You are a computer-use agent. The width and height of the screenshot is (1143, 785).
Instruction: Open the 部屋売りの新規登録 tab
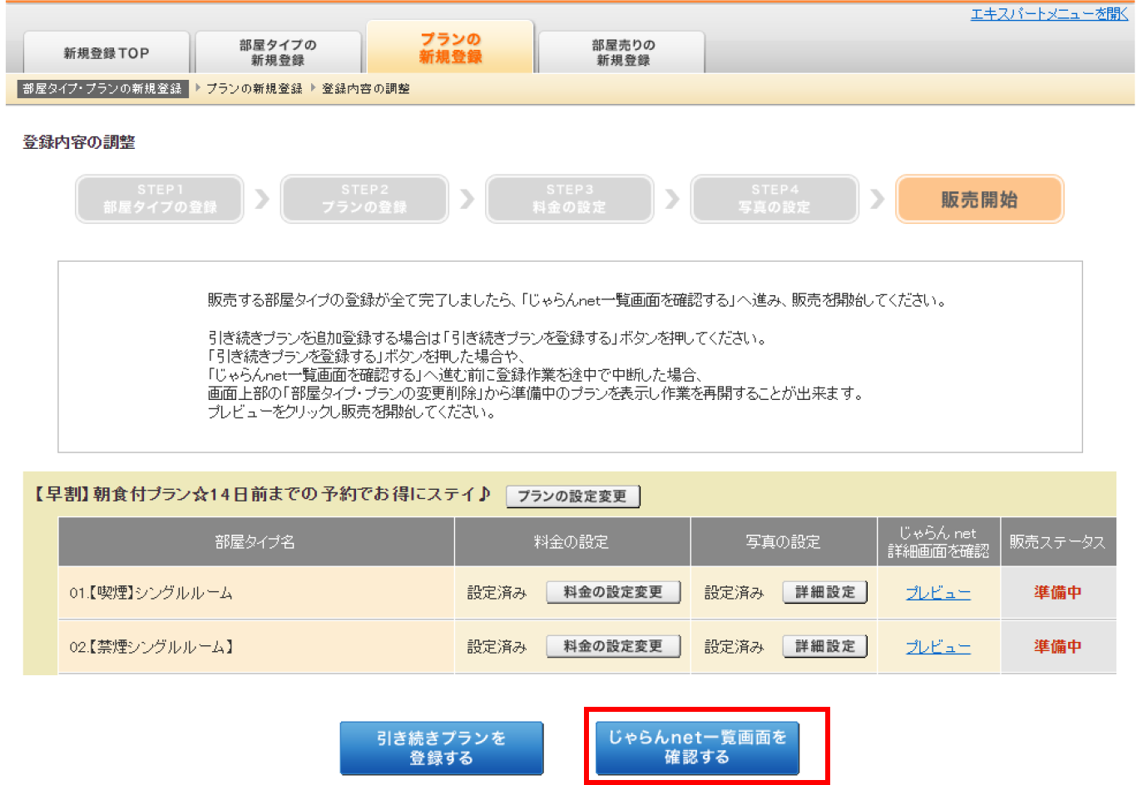click(x=622, y=52)
